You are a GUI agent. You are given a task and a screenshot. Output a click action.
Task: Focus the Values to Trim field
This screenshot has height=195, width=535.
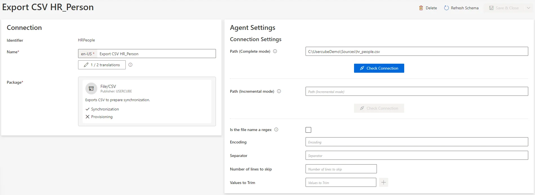341,182
